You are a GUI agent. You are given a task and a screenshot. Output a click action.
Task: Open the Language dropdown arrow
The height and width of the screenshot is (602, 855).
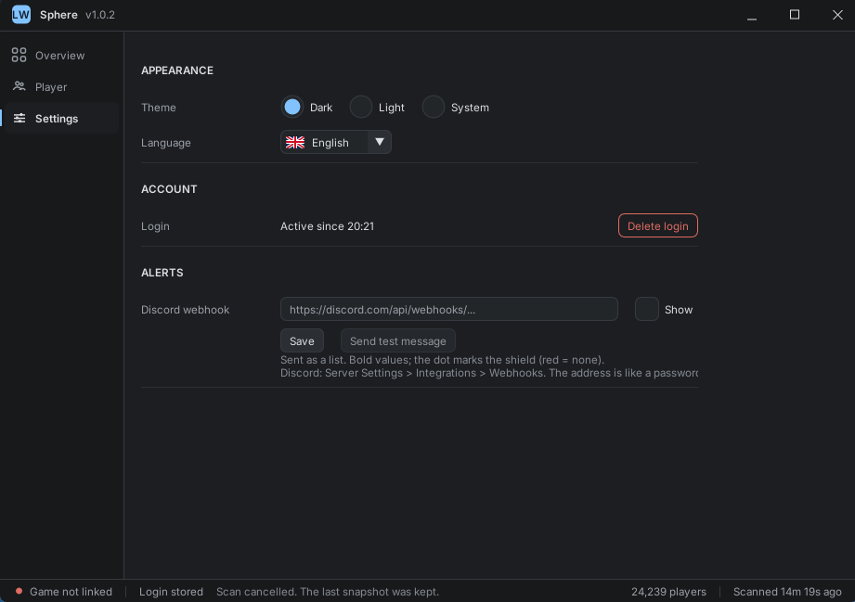[380, 142]
